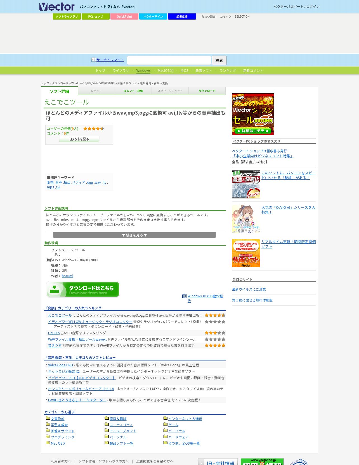359x465 pixels.
Task: Select the ソフト詳細 tab
Action: pyautogui.click(x=59, y=91)
